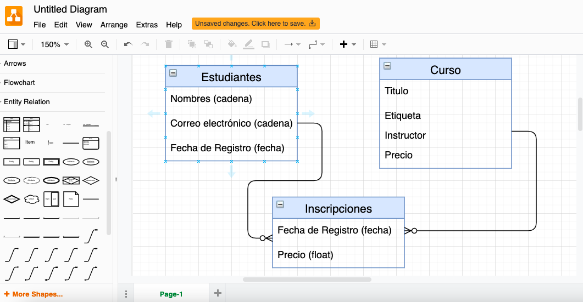Click the unsaved changes save button
This screenshot has width=583, height=302.
256,24
